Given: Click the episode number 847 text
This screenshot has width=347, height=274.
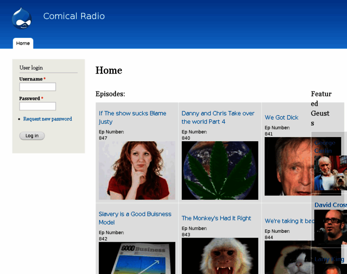Looking at the screenshot, I should click(103, 138).
